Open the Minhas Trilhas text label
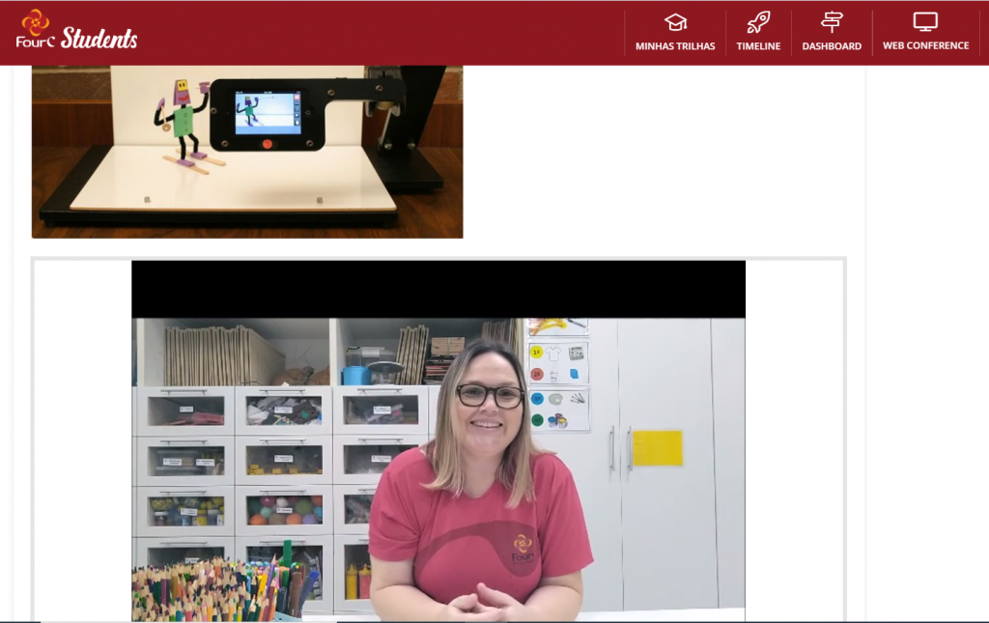989x623 pixels. pyautogui.click(x=675, y=46)
